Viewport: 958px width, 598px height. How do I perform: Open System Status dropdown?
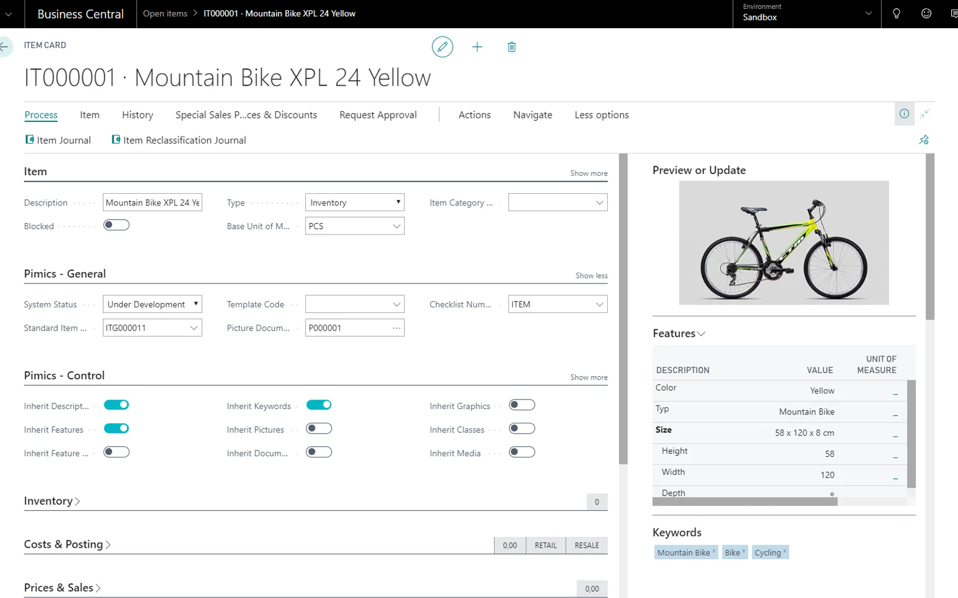point(152,304)
